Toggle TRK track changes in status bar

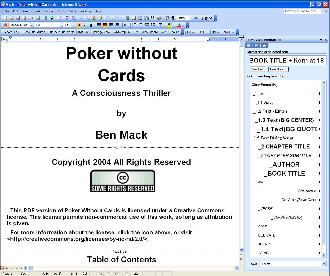pos(110,274)
